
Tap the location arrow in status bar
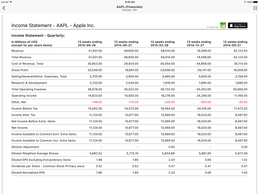click(x=245, y=2)
